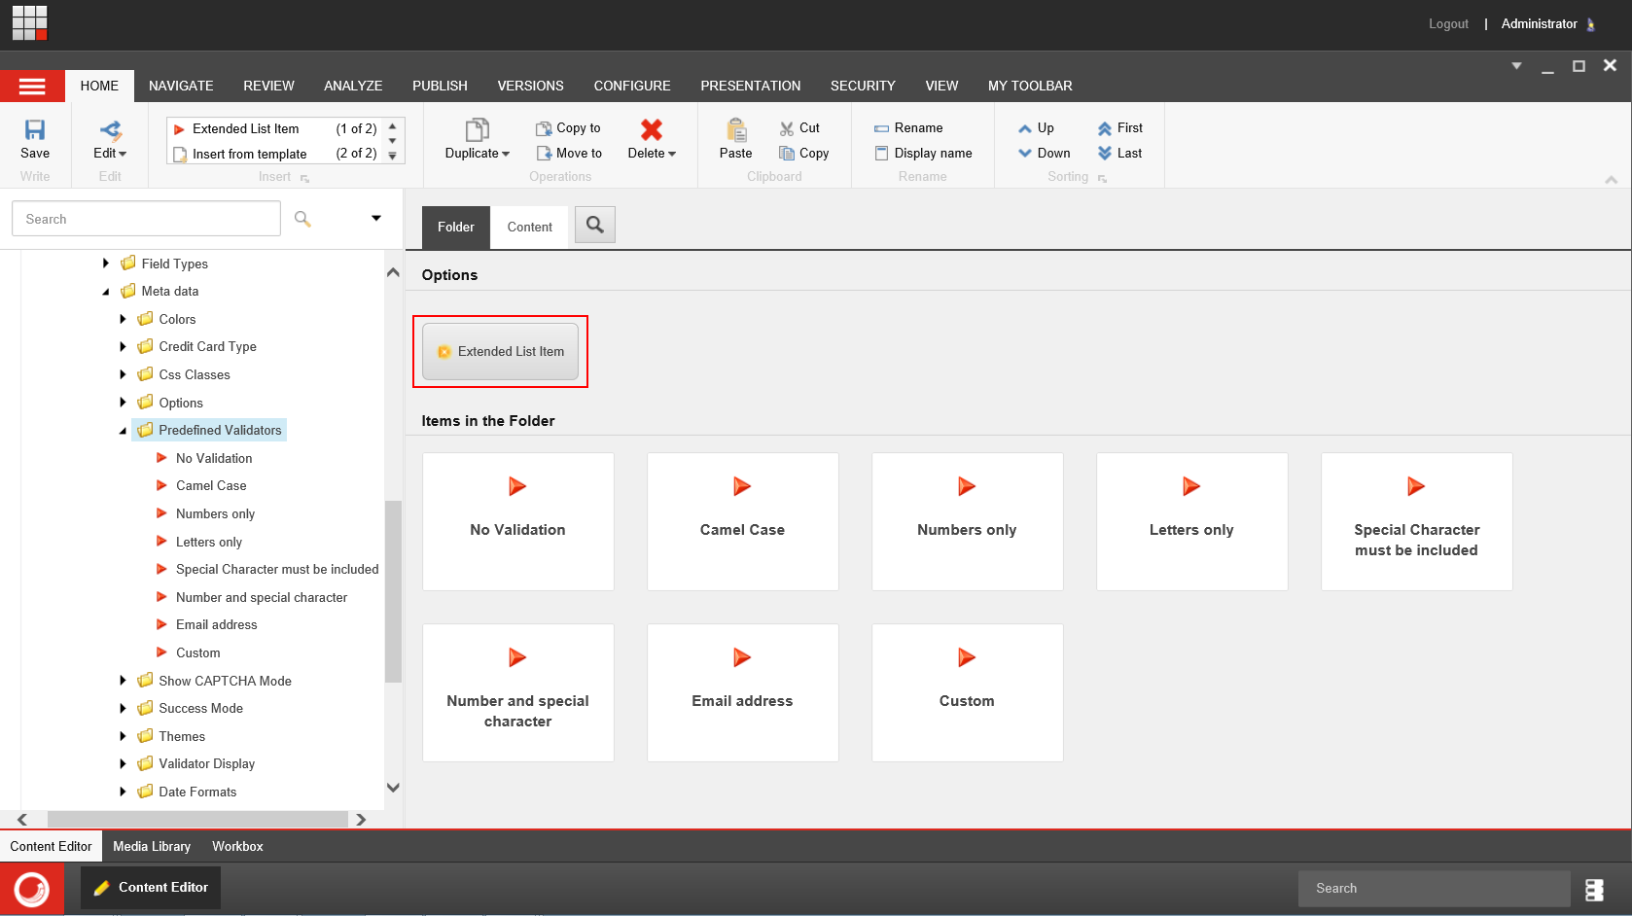Open the Duplicate tool in the ribbon
Image resolution: width=1632 pixels, height=916 pixels.
[x=476, y=141]
